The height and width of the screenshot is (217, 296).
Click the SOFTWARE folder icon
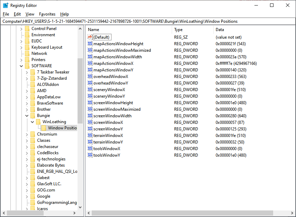27,66
